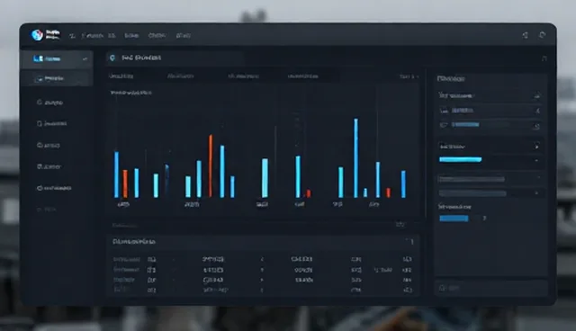Open the sidebar item with power icon
Screen dimensions: 576x331
54,188
